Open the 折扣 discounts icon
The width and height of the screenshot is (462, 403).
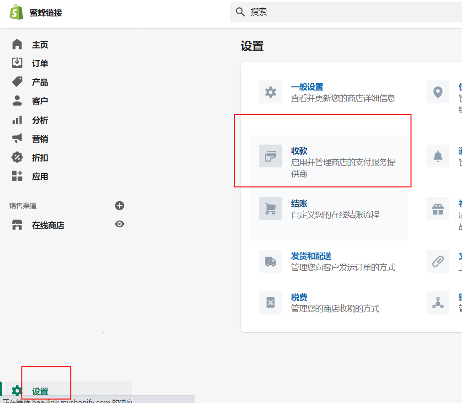[17, 157]
